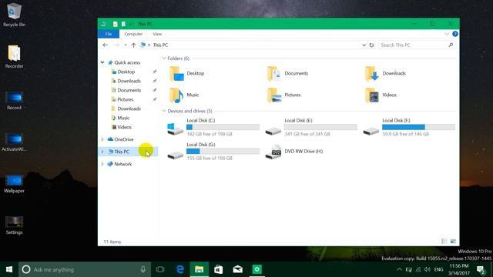This screenshot has height=277, width=493.
Task: Expand the OneDrive tree node
Action: (102, 139)
